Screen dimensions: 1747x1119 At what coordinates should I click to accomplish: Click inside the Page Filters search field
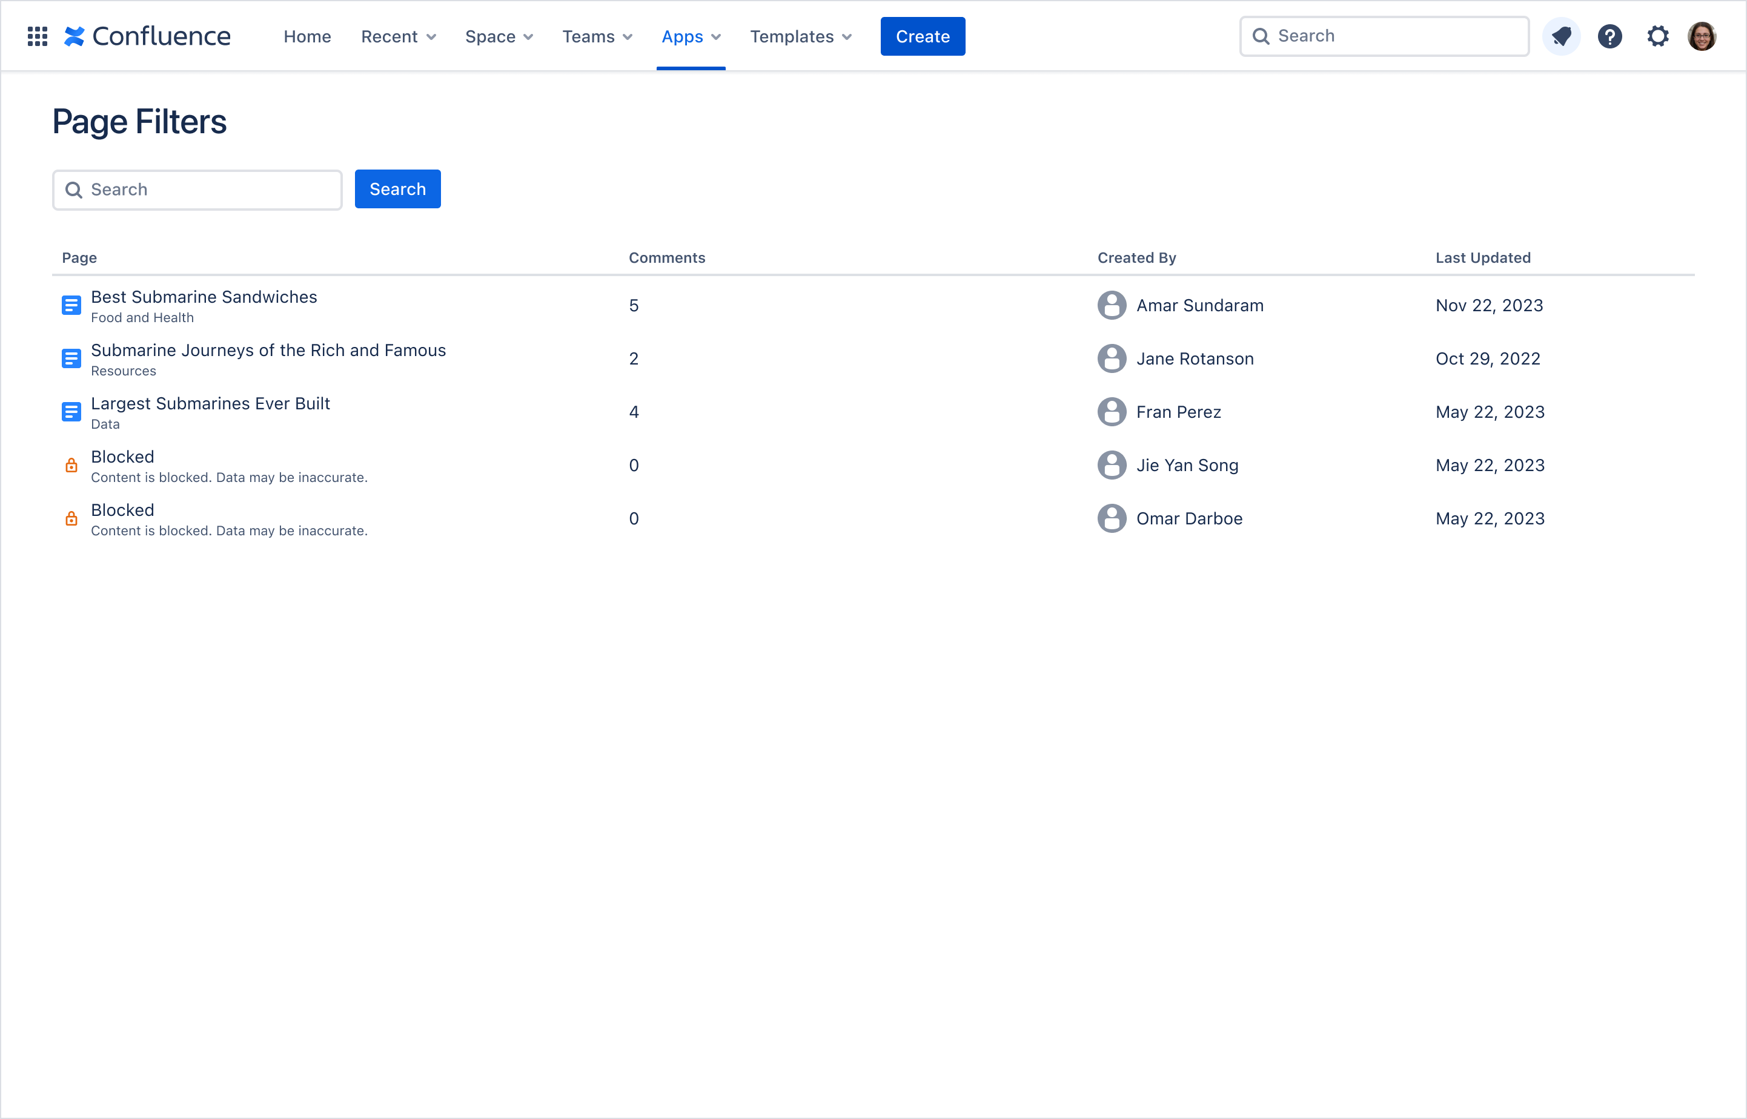point(197,189)
